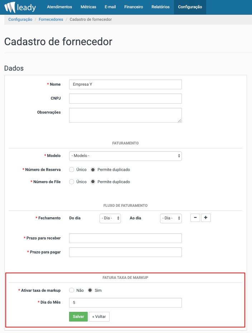Screen dimensions: 252x333
Task: Click the Prazo para receber field
Action: tap(125, 238)
